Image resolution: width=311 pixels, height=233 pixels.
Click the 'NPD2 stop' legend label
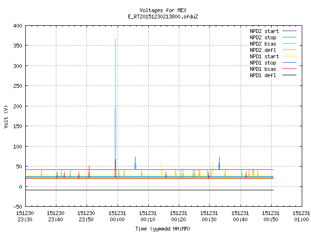tap(263, 37)
